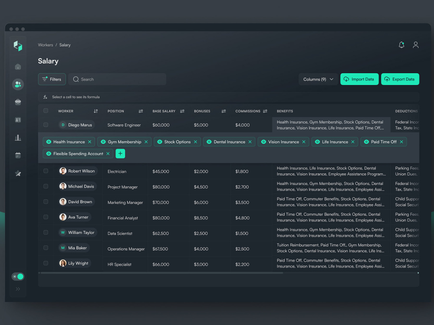Click the formula bar field

229,97
